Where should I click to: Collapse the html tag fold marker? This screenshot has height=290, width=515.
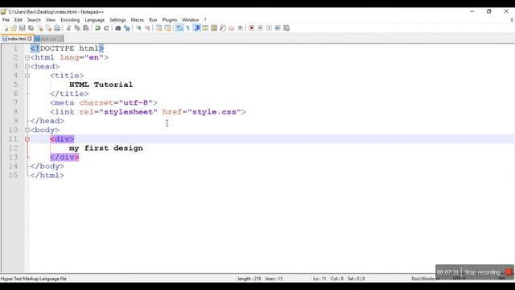coord(27,57)
